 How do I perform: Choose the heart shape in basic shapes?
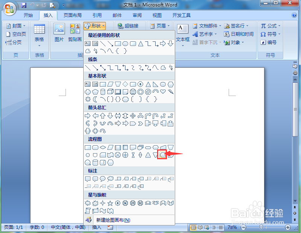(163, 92)
